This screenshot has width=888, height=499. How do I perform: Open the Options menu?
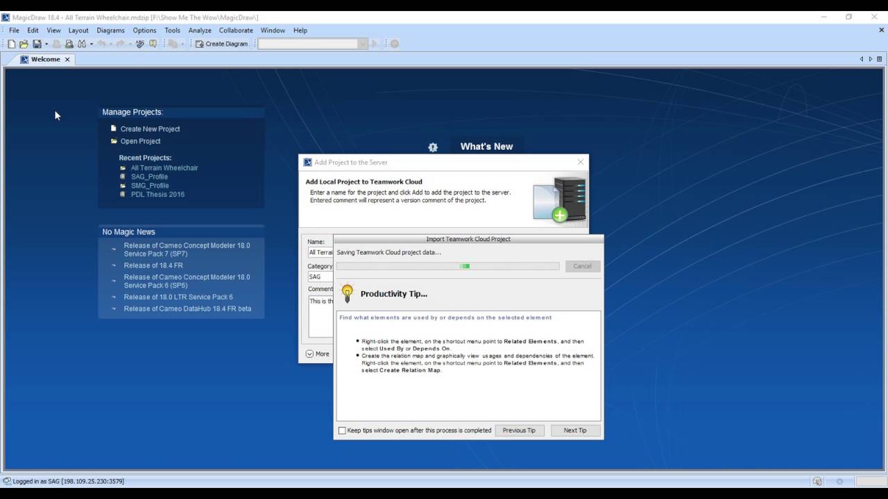[x=144, y=30]
